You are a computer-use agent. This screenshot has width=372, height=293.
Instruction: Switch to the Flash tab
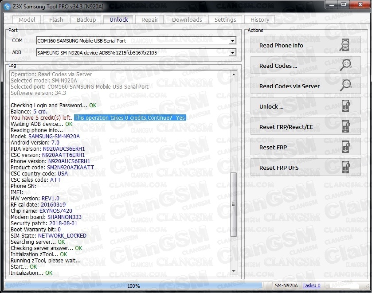[x=56, y=20]
